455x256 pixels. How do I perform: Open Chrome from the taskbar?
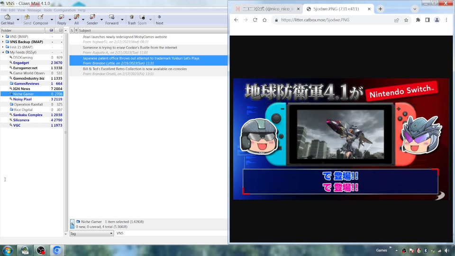pos(57,250)
